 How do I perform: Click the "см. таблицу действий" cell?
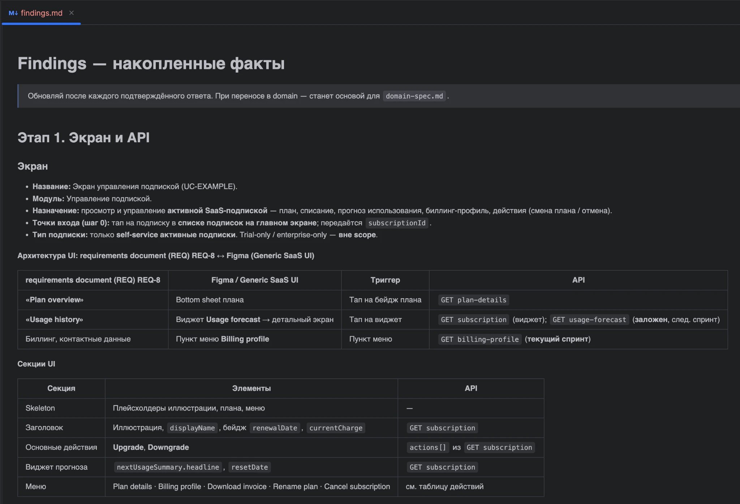[x=471, y=487]
